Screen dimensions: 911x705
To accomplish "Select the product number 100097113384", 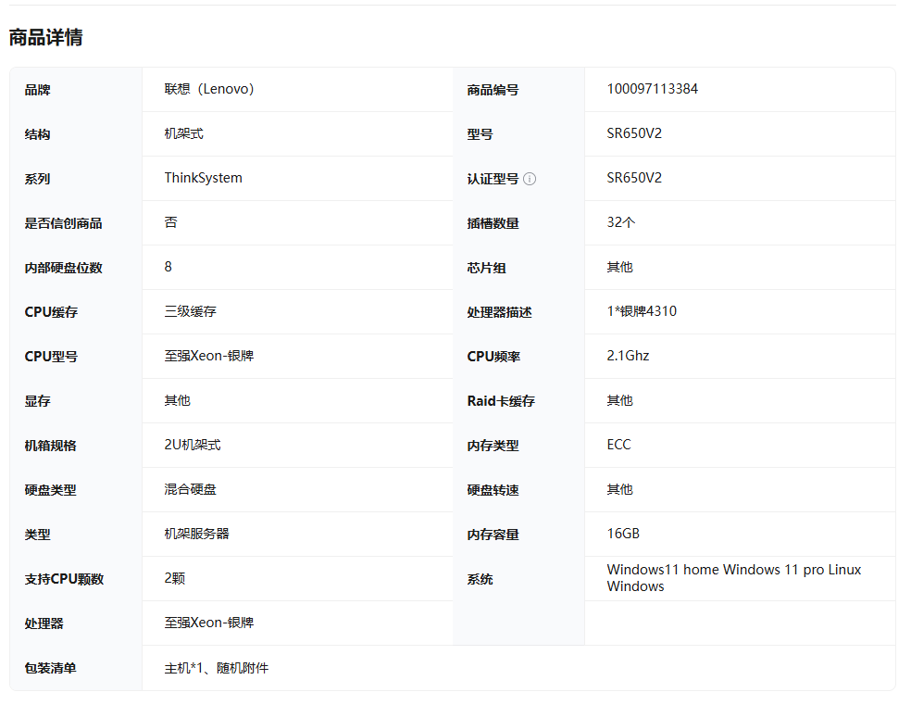I will coord(652,89).
